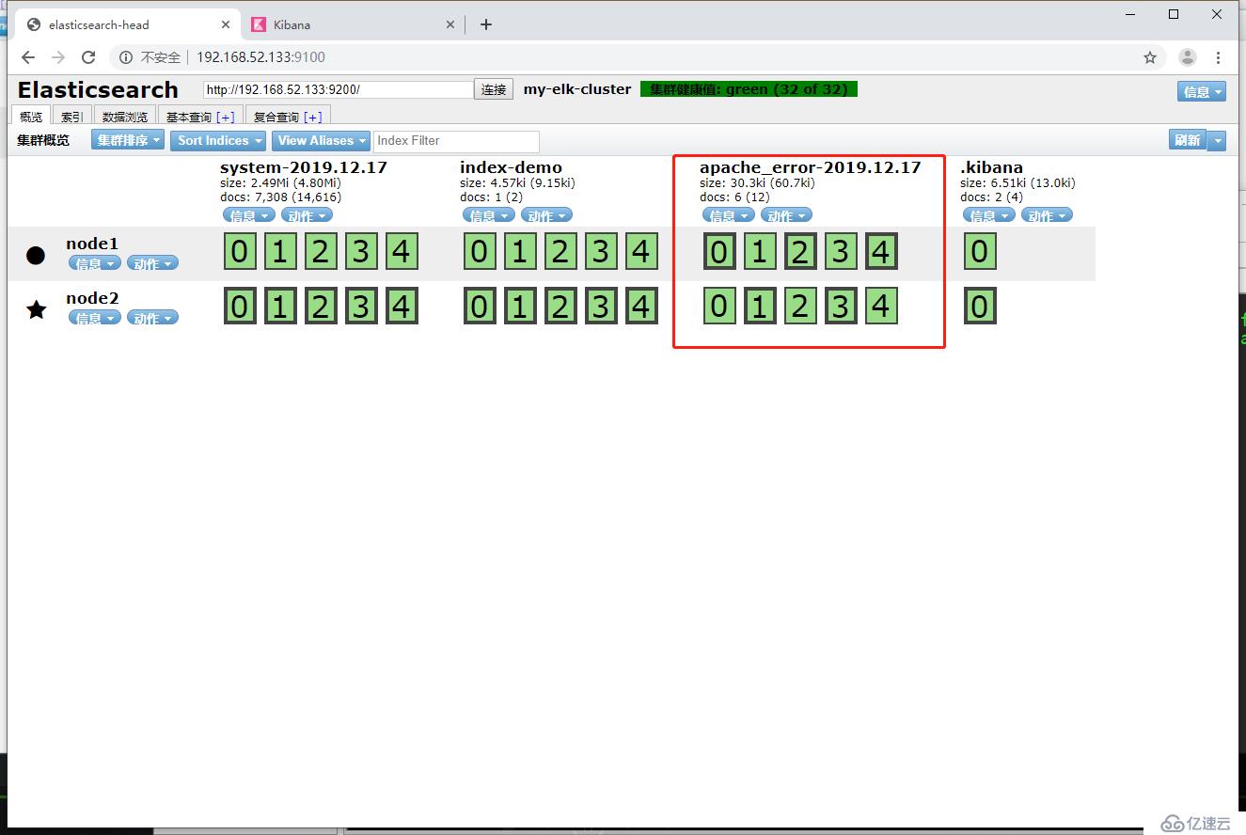Open refresh interval dropdown arrow
This screenshot has width=1246, height=835.
(1217, 140)
